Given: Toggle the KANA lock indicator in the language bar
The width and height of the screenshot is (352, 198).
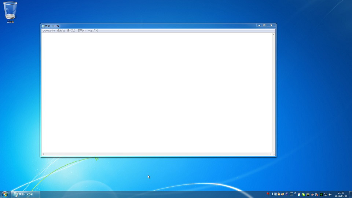Looking at the screenshot, I should [x=291, y=195].
